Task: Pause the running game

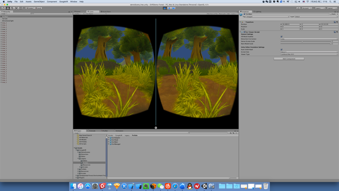Action: coord(169,8)
